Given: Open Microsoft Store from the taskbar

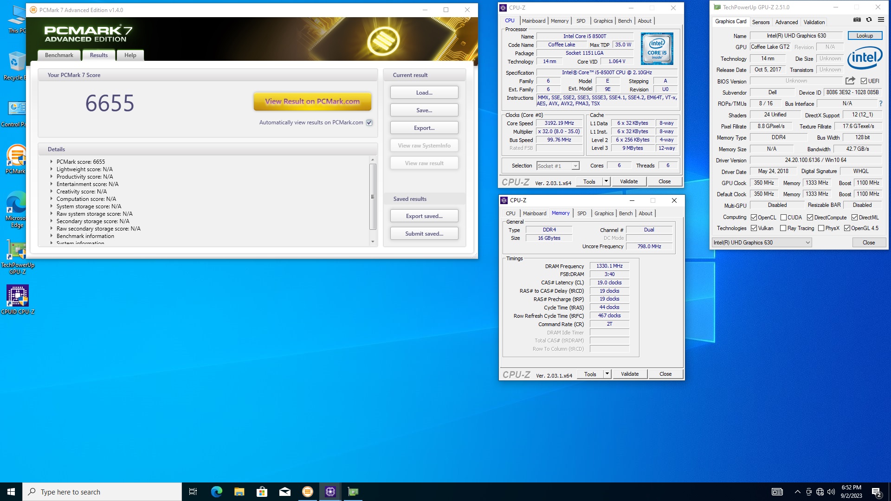Looking at the screenshot, I should coord(262,492).
